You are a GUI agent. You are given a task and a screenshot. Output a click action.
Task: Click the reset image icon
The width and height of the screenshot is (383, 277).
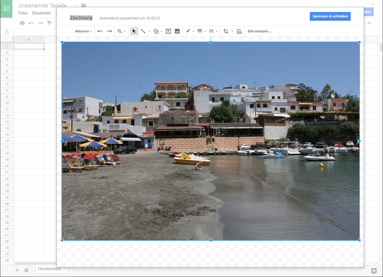pyautogui.click(x=239, y=31)
